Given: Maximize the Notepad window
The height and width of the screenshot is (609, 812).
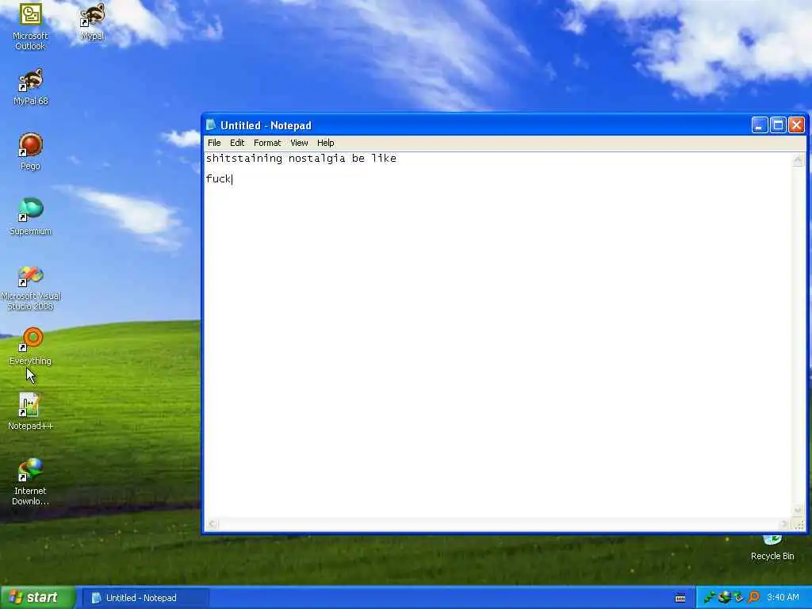Looking at the screenshot, I should pos(779,125).
